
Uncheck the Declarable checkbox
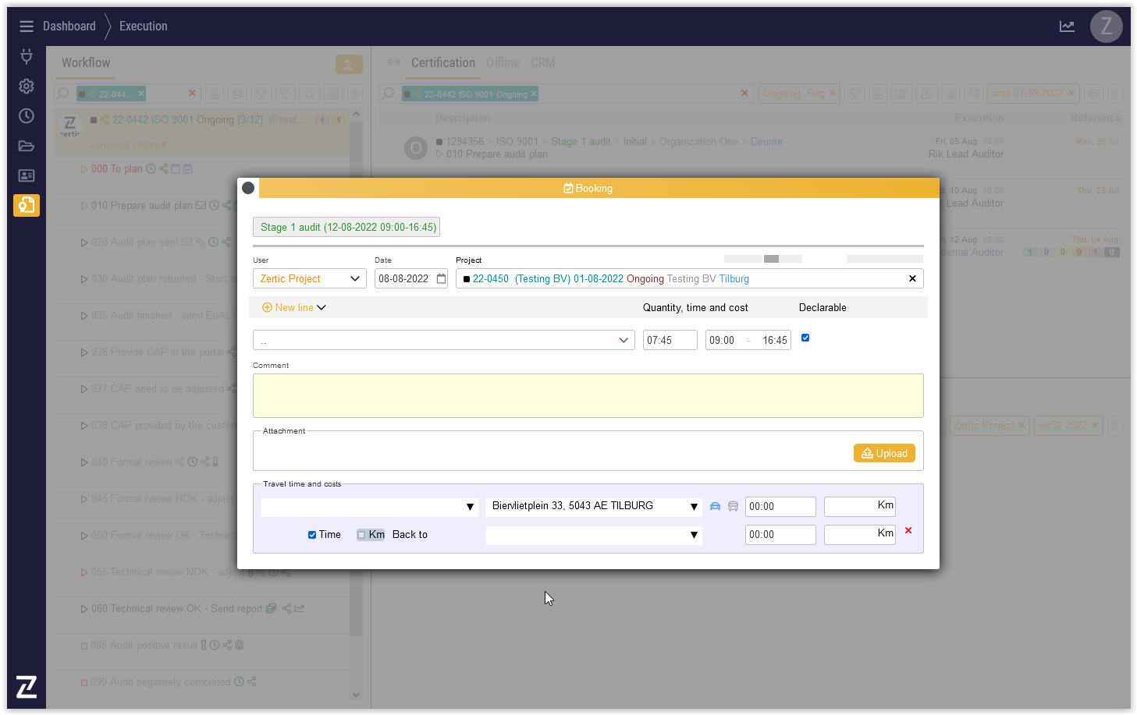pyautogui.click(x=805, y=338)
